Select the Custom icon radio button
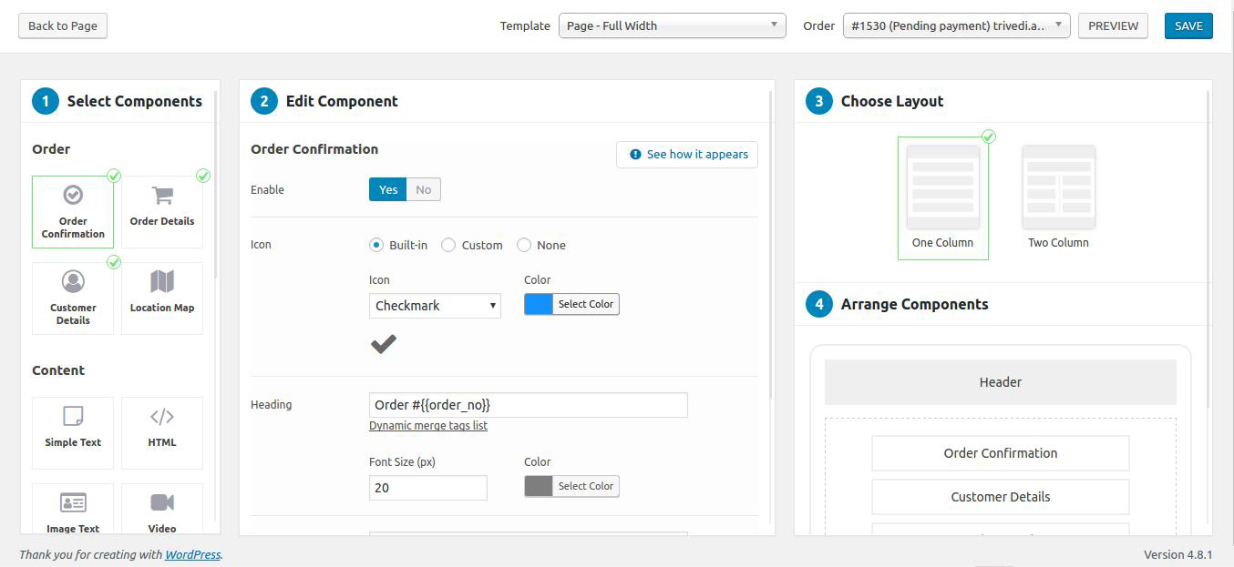1234x567 pixels. point(448,245)
